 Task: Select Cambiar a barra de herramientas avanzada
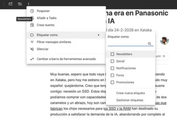coord(66,59)
